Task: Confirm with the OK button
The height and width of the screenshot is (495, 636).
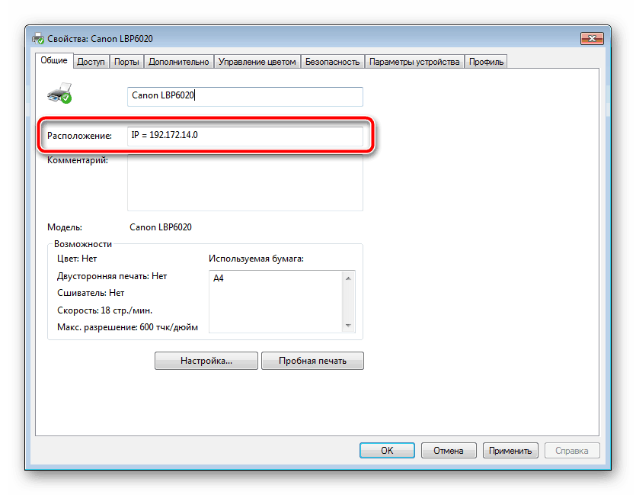Action: 387,451
